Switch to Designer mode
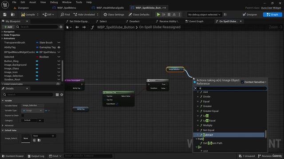The image size is (284, 159). [x=250, y=15]
